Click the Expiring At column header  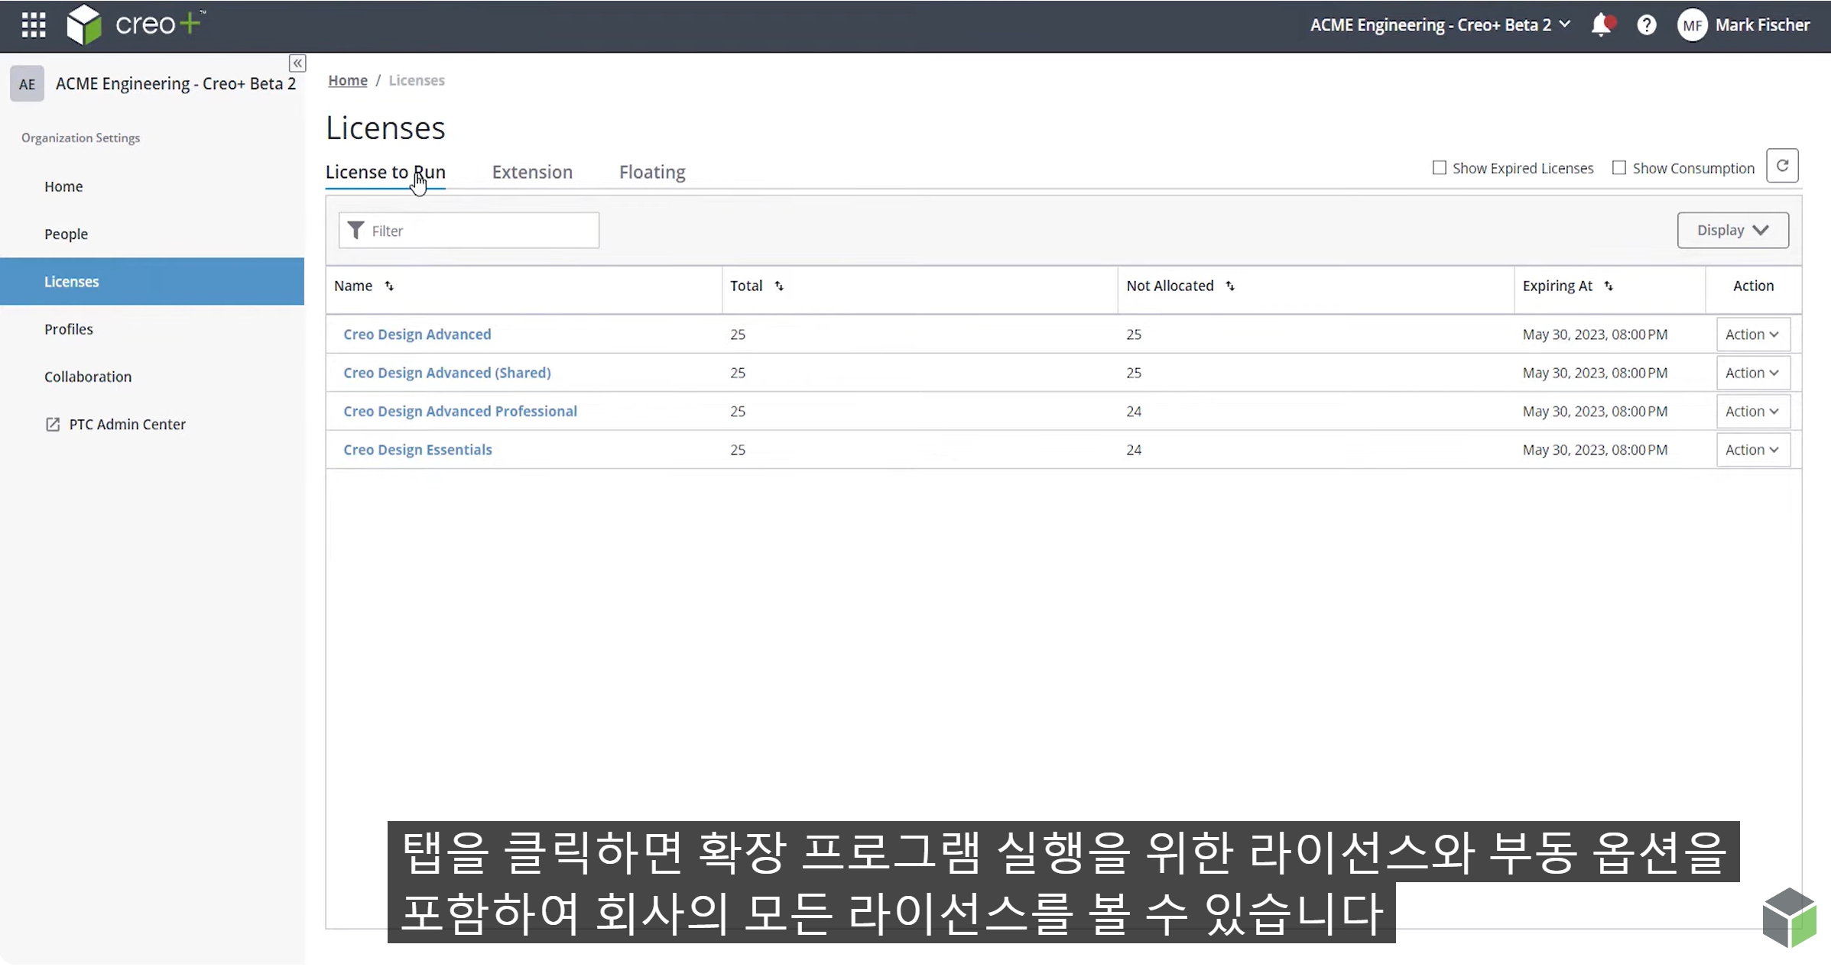coord(1557,286)
